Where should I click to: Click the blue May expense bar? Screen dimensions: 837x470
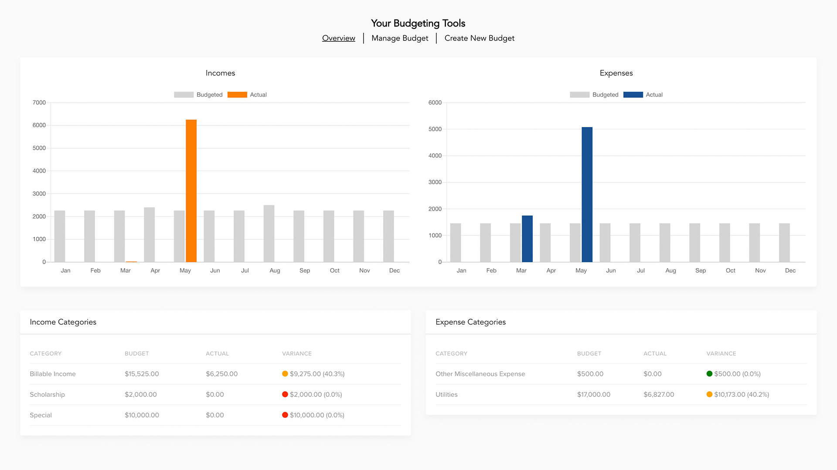(x=587, y=195)
